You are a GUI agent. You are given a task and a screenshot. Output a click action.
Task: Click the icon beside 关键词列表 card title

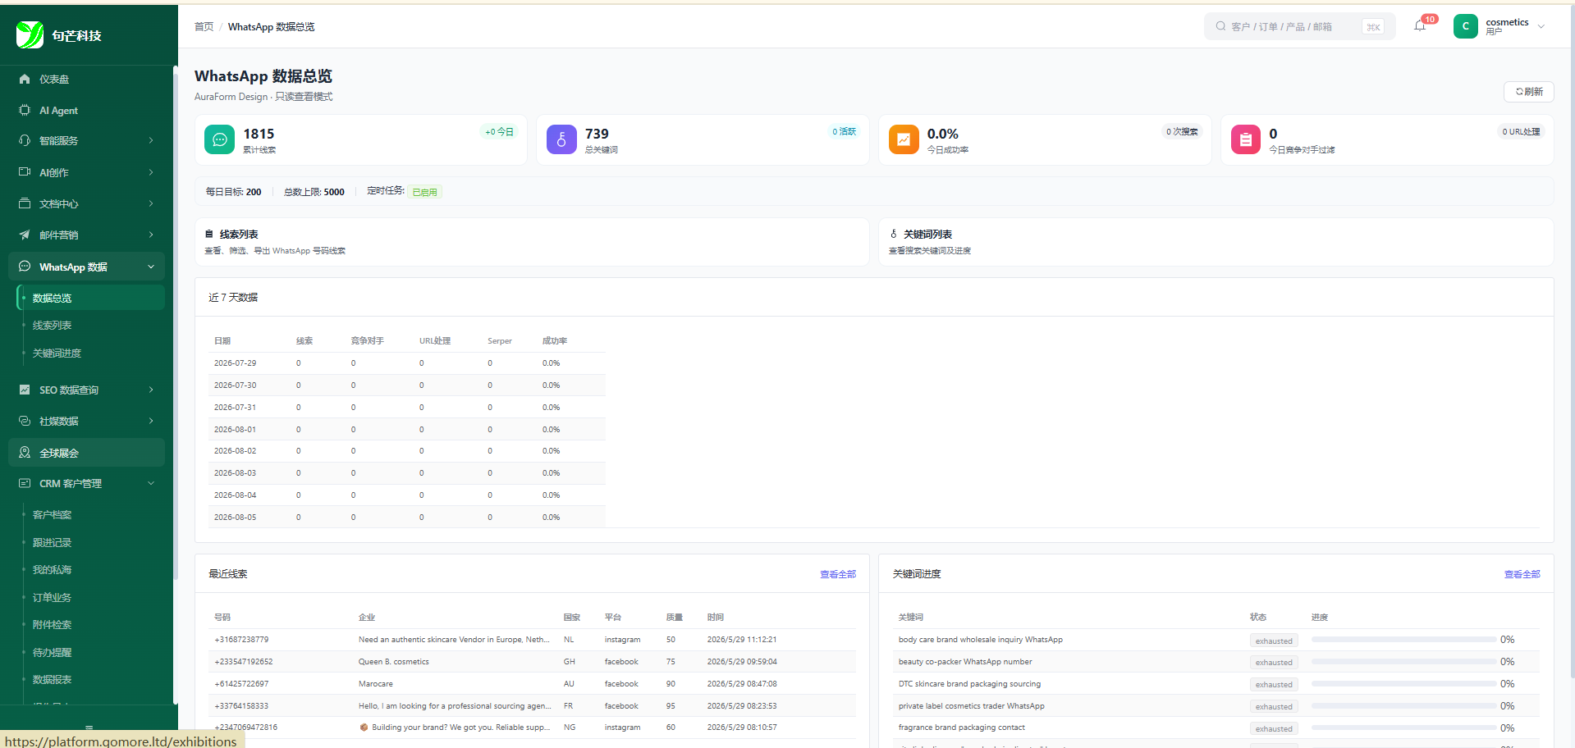(x=894, y=234)
